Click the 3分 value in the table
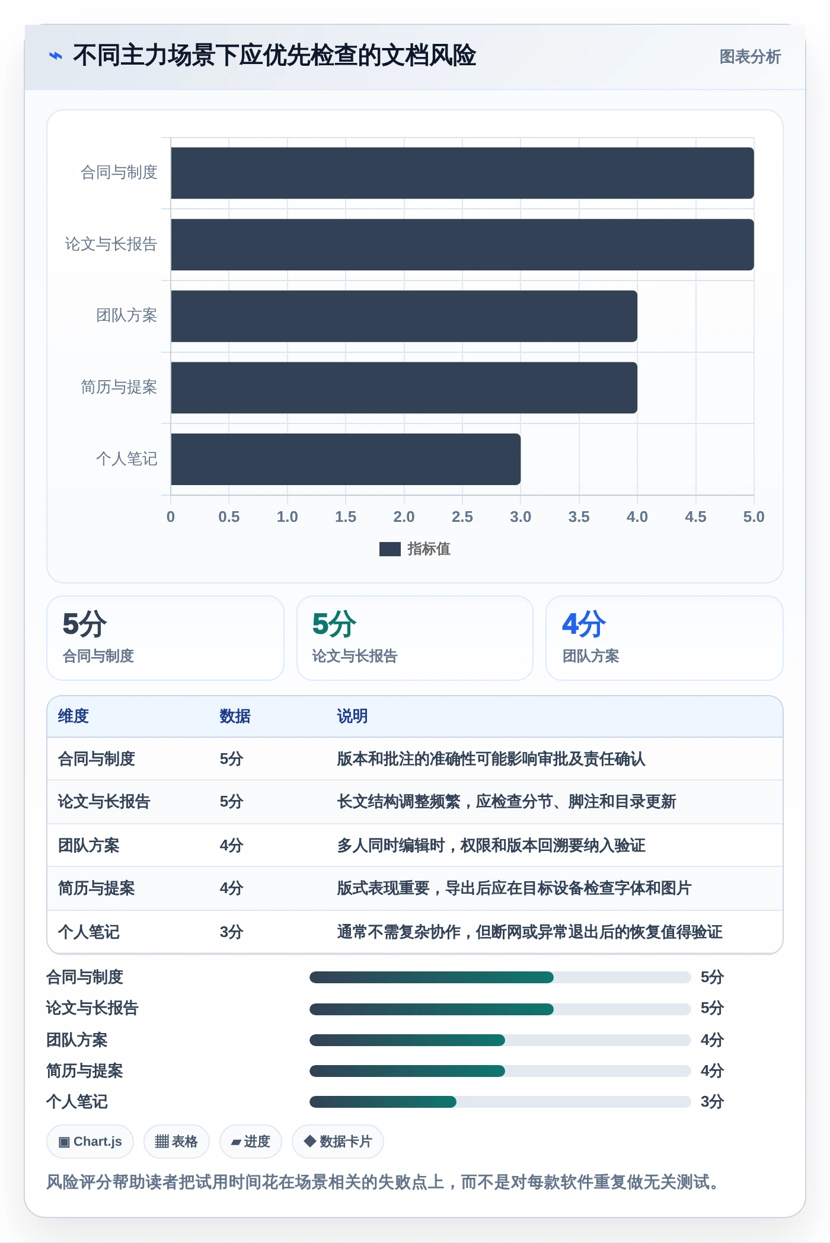 pos(232,932)
